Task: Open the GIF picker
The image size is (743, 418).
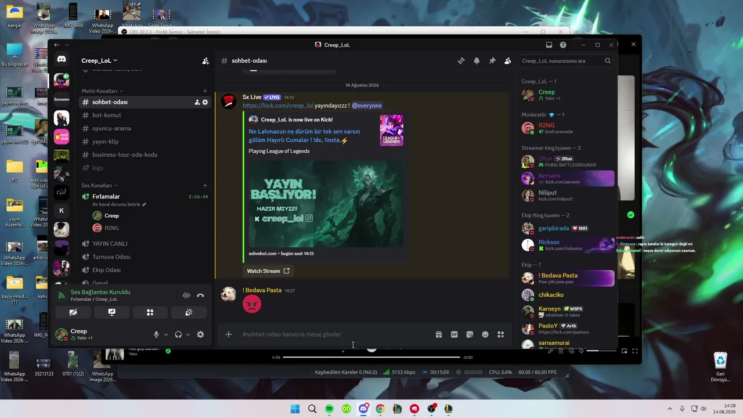Action: [455, 334]
